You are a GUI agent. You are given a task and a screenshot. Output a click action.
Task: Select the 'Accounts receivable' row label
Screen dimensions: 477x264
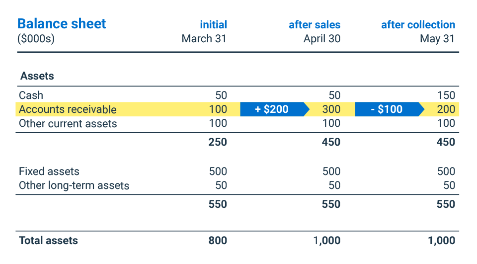(68, 109)
